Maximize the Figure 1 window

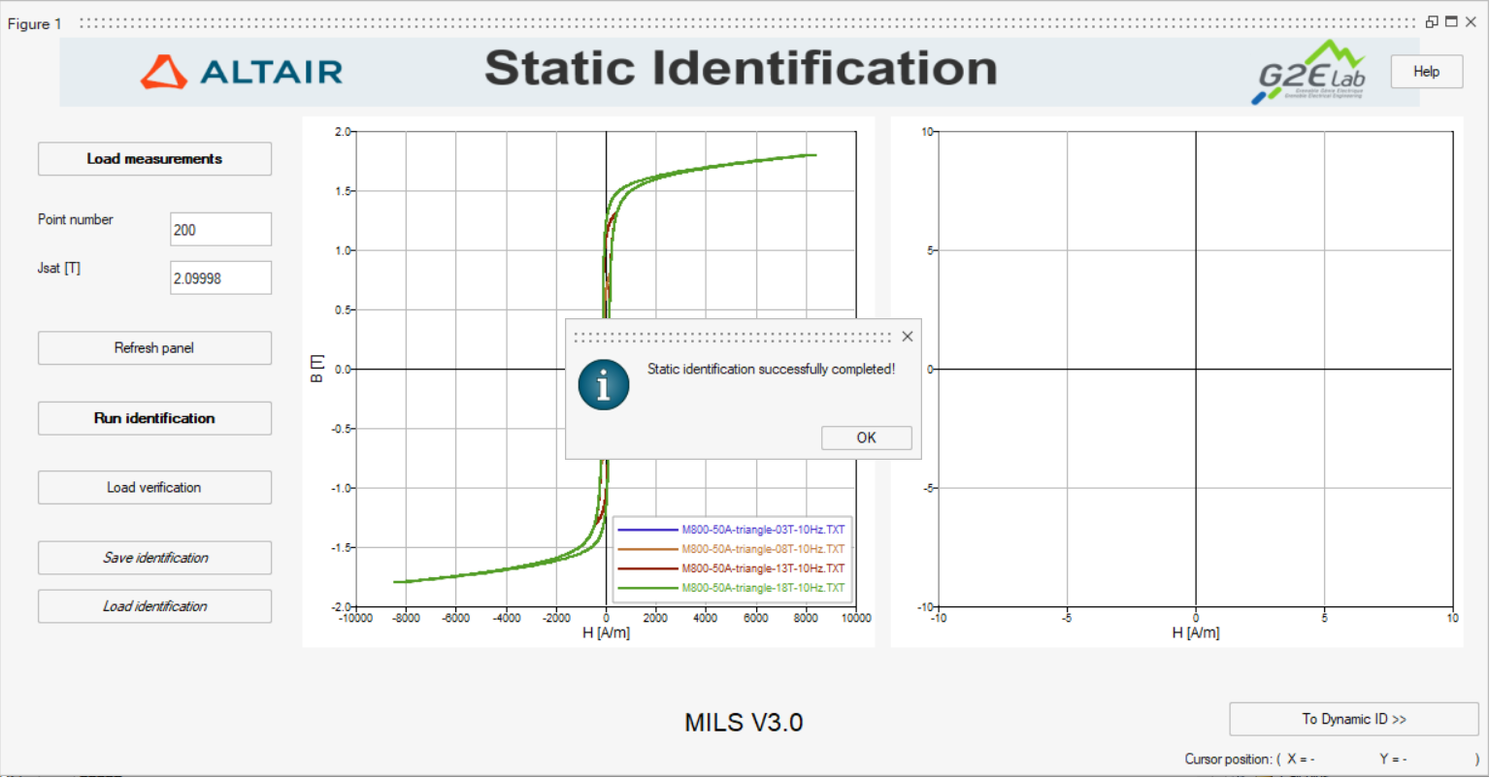1451,22
